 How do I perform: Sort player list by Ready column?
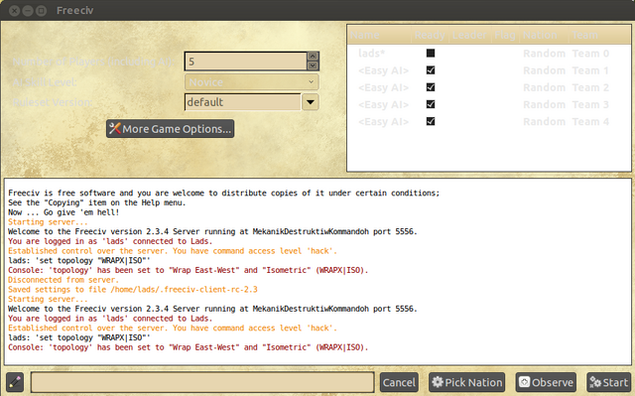(430, 35)
